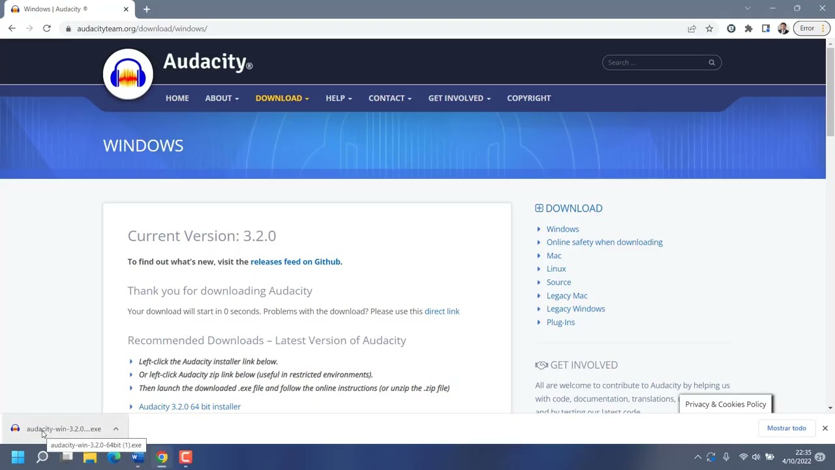
Task: Launch Microsoft Edge from taskbar
Action: [x=114, y=458]
